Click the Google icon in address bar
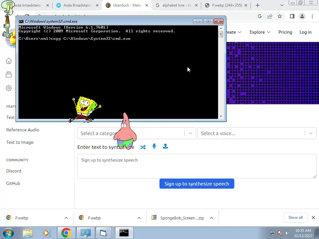319x239 pixels. click(x=260, y=16)
